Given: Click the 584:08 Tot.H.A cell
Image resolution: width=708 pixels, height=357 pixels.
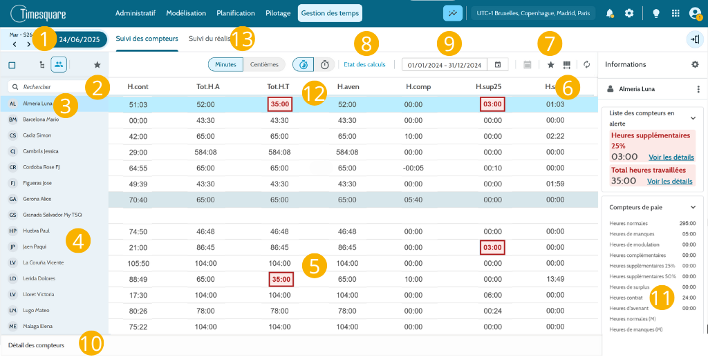Looking at the screenshot, I should (205, 152).
